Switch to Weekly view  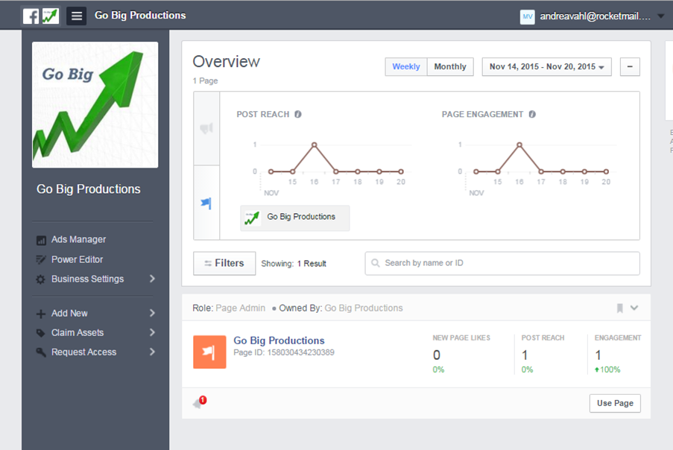[x=406, y=67]
